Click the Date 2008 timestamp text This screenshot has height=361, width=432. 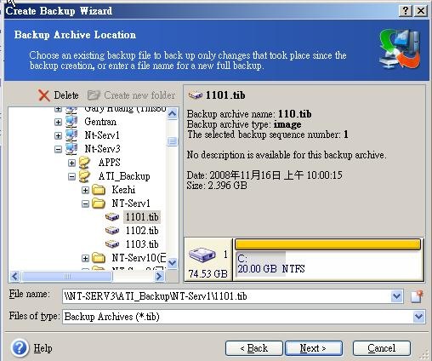click(x=264, y=175)
